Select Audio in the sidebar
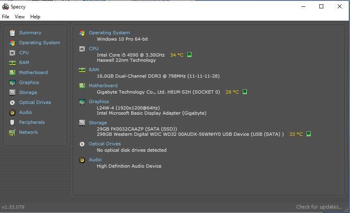350x213 pixels. [x=26, y=112]
